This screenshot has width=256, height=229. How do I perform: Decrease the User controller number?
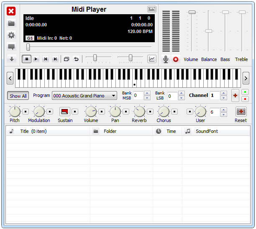(223, 114)
